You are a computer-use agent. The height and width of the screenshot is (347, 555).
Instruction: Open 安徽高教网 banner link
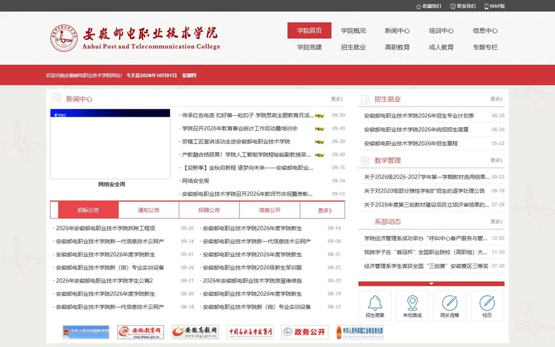click(x=195, y=332)
